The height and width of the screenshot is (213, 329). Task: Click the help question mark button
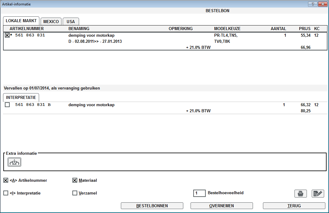313,4
